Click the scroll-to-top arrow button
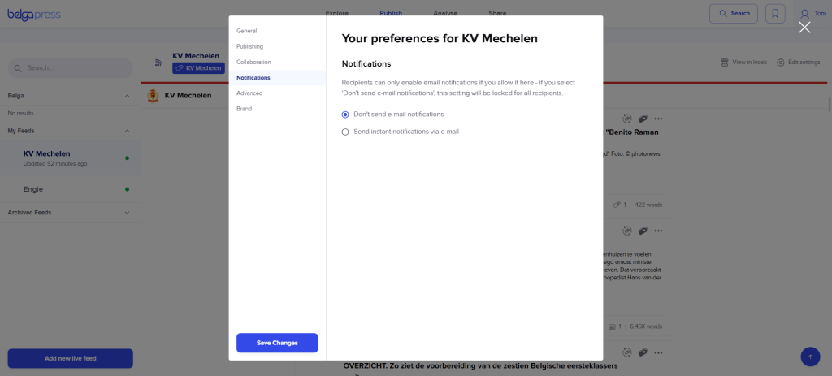 tap(810, 357)
